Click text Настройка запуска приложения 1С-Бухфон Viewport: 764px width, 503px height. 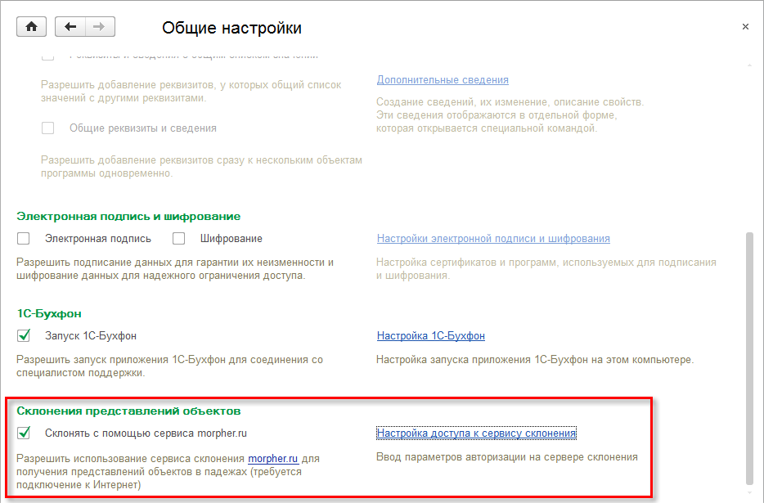click(482, 360)
